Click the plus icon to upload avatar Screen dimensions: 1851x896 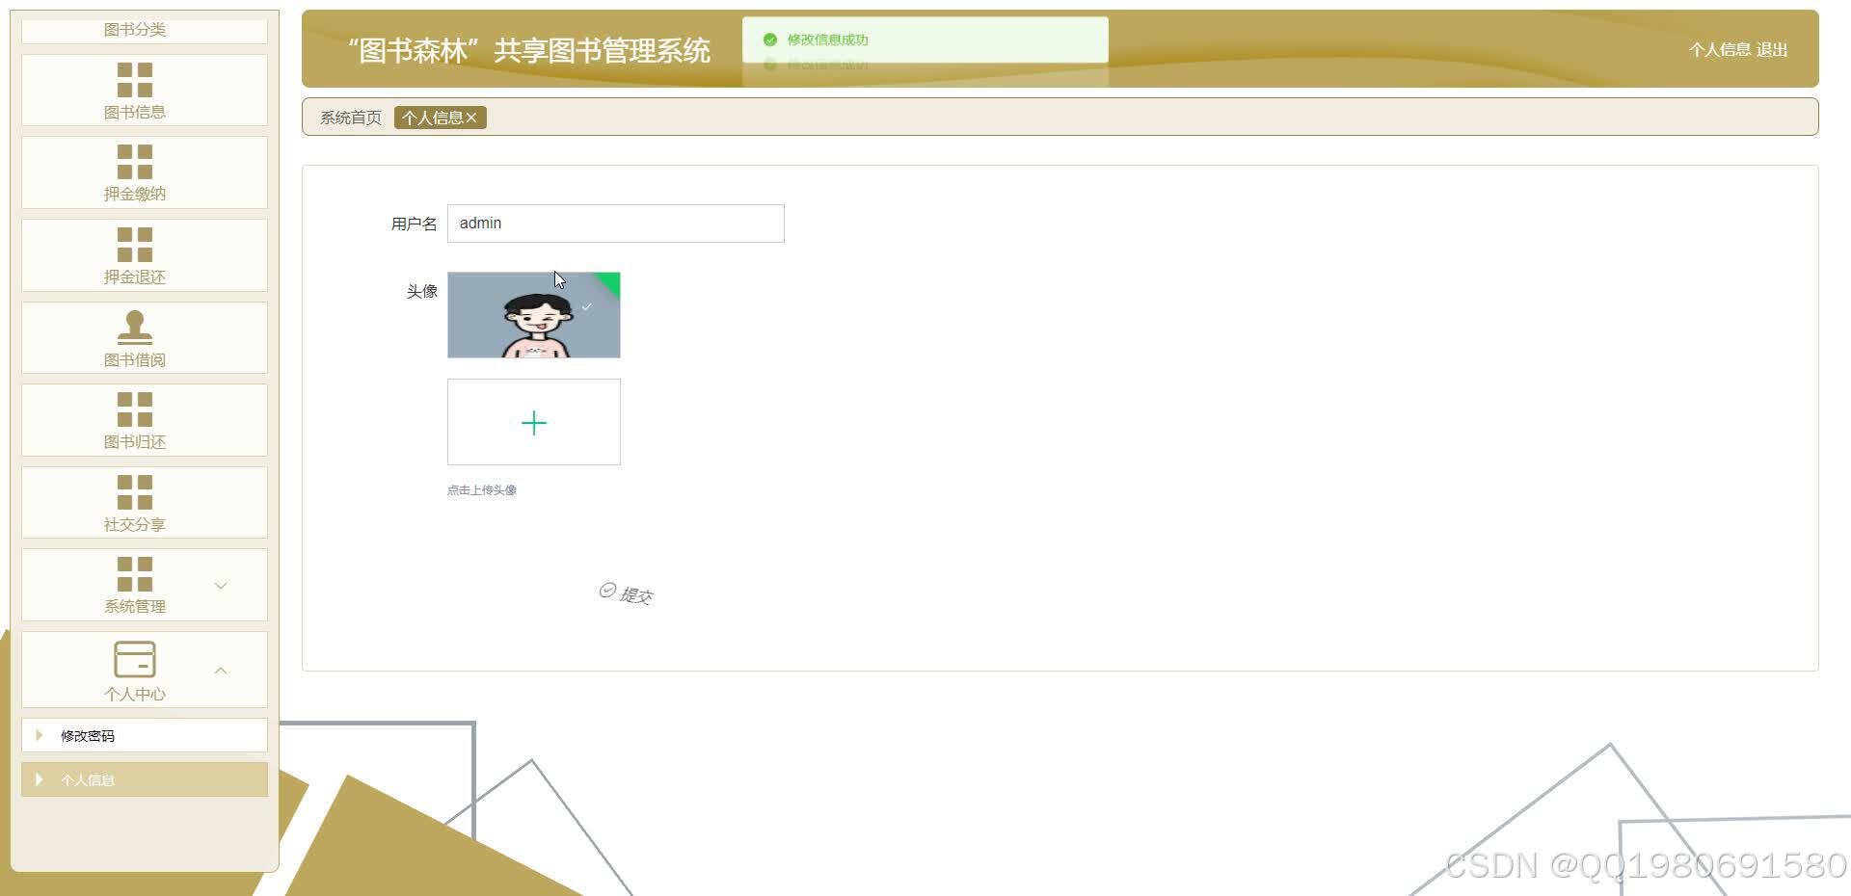tap(533, 422)
